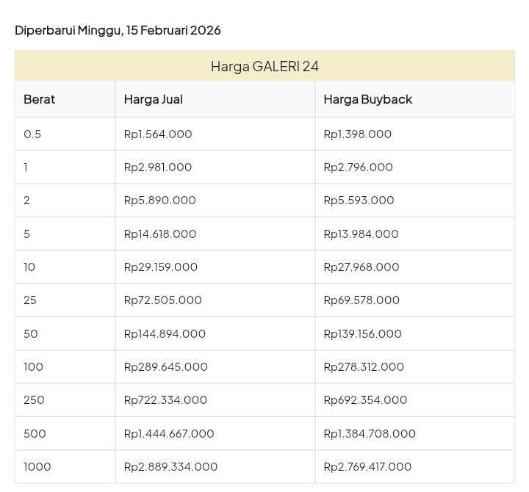Click the Rp2.769.417.000 buyback price

point(367,466)
